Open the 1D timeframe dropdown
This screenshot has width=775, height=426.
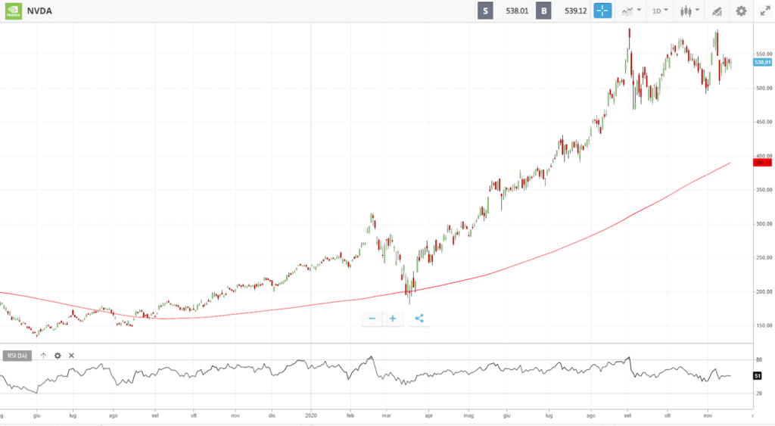(x=660, y=11)
